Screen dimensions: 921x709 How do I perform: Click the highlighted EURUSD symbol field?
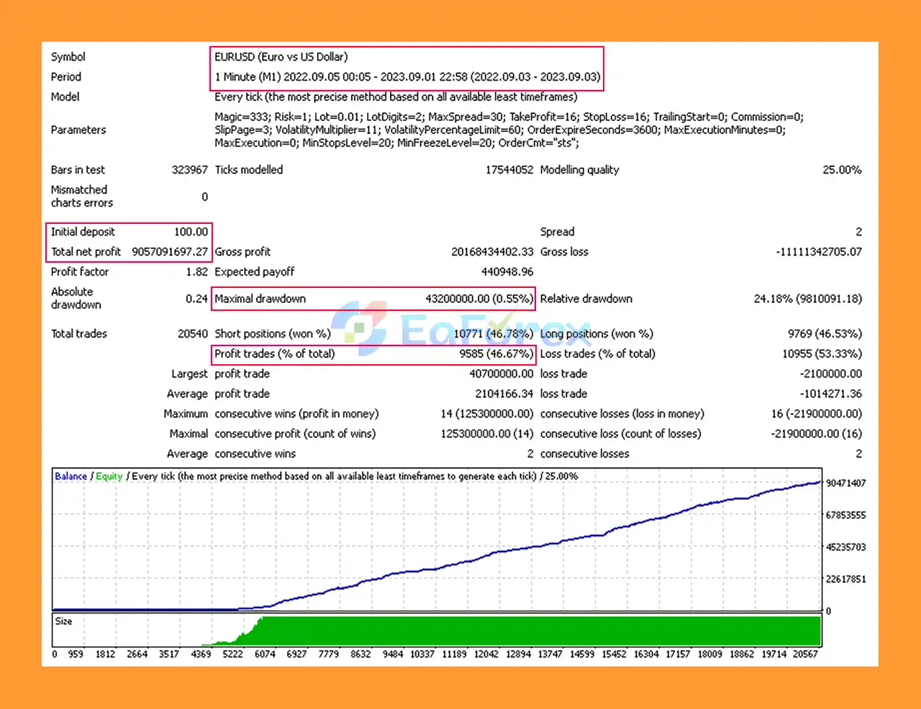[x=280, y=56]
